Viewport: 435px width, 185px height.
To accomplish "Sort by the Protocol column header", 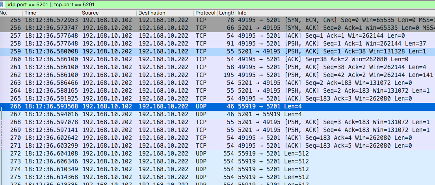I will pyautogui.click(x=205, y=13).
